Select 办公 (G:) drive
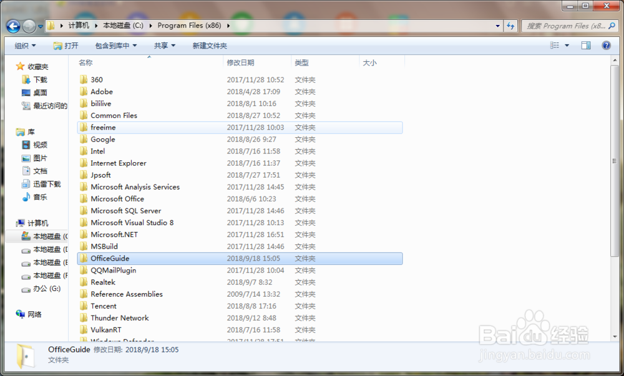The height and width of the screenshot is (376, 624). [x=41, y=289]
